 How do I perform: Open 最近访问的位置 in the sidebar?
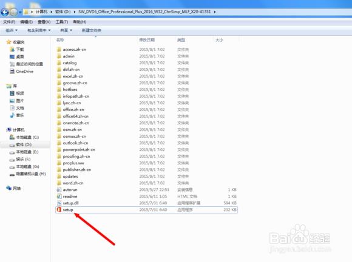[26, 64]
